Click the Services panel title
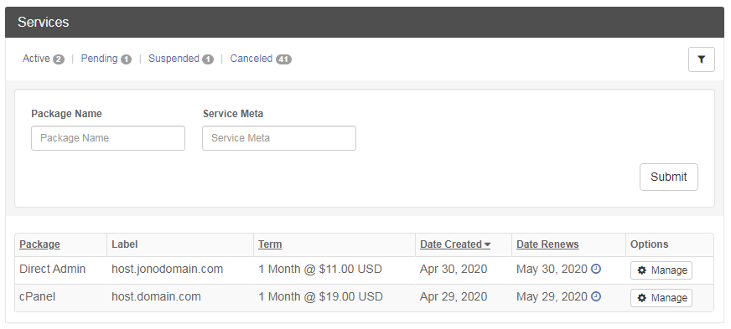The height and width of the screenshot is (329, 731). click(44, 23)
